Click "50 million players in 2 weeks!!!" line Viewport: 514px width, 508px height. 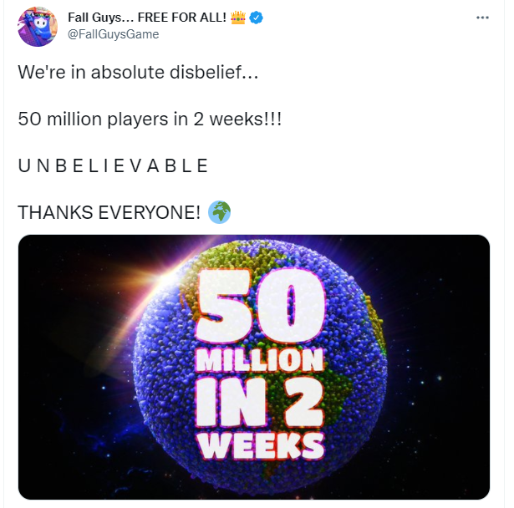150,119
